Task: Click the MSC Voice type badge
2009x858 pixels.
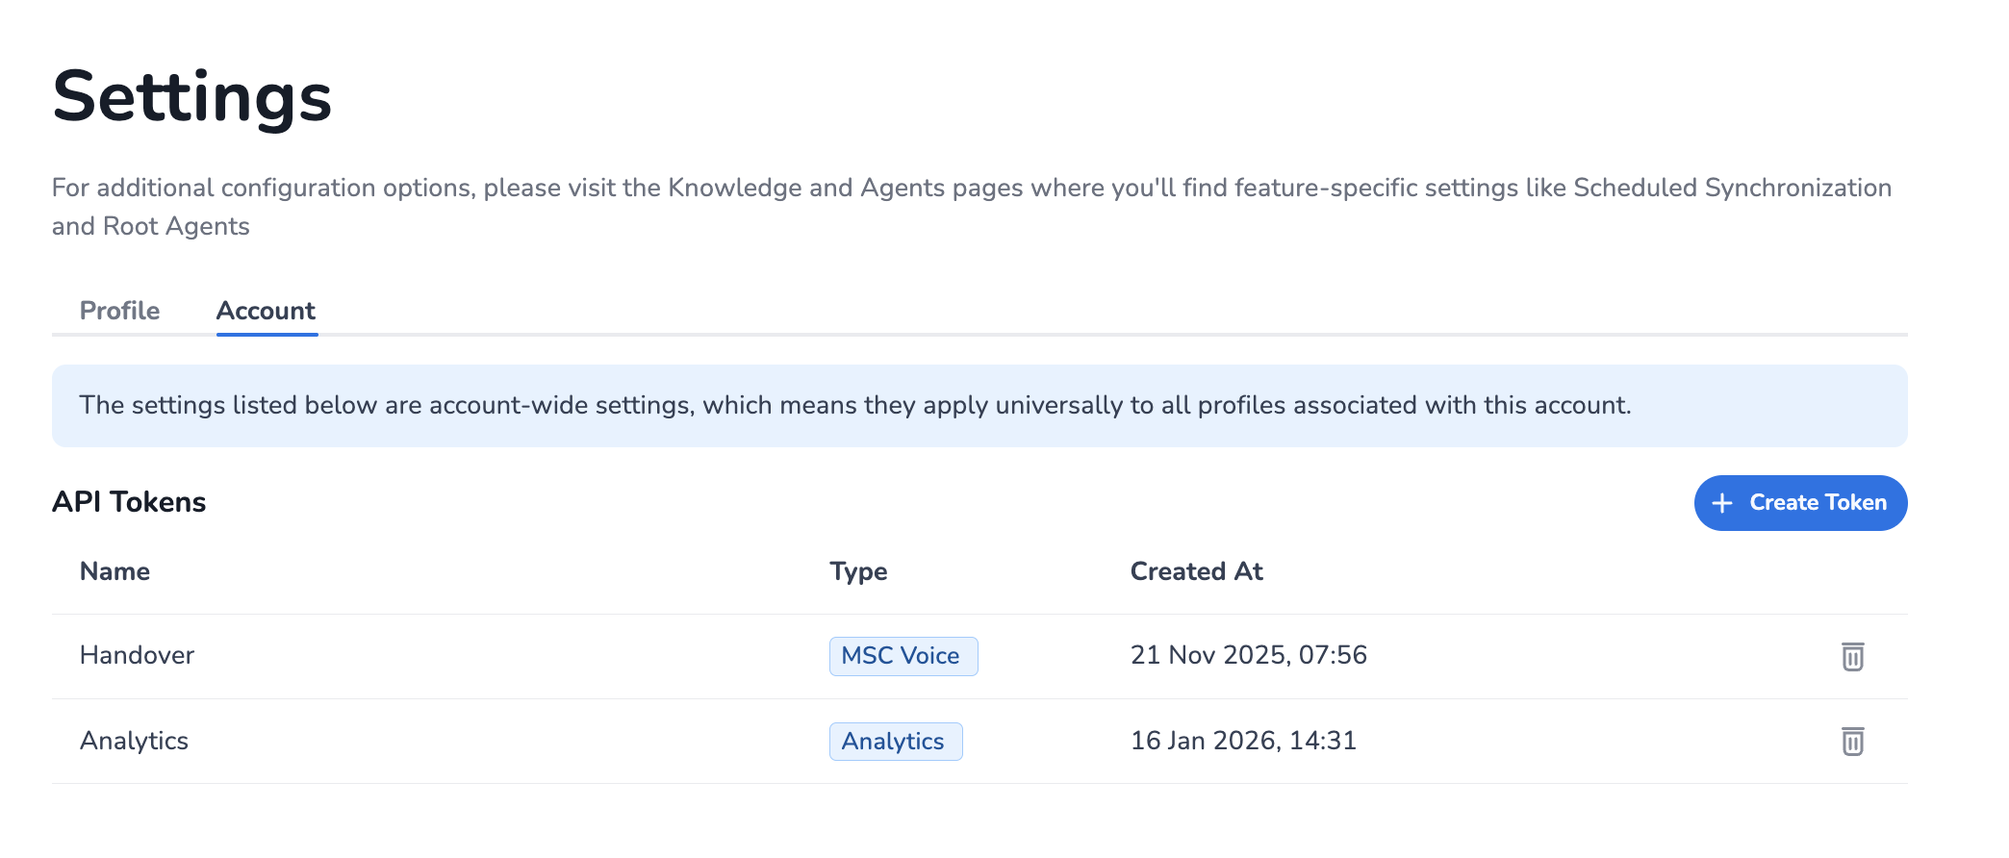Action: point(903,656)
